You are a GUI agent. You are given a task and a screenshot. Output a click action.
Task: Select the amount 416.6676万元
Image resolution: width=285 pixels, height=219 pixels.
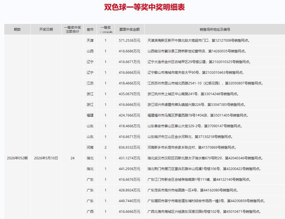[130, 180]
